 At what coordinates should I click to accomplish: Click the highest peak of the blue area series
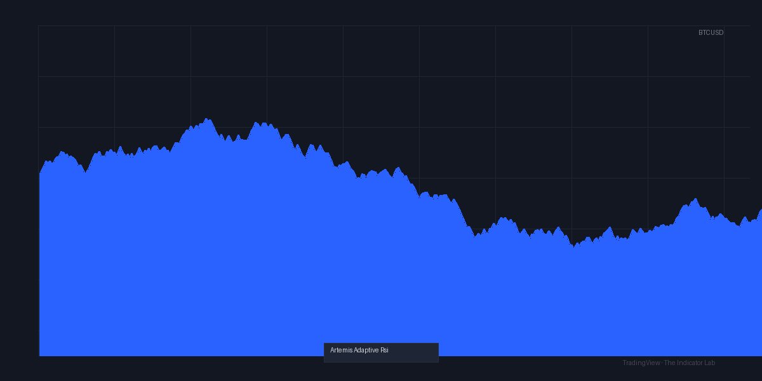coord(207,119)
